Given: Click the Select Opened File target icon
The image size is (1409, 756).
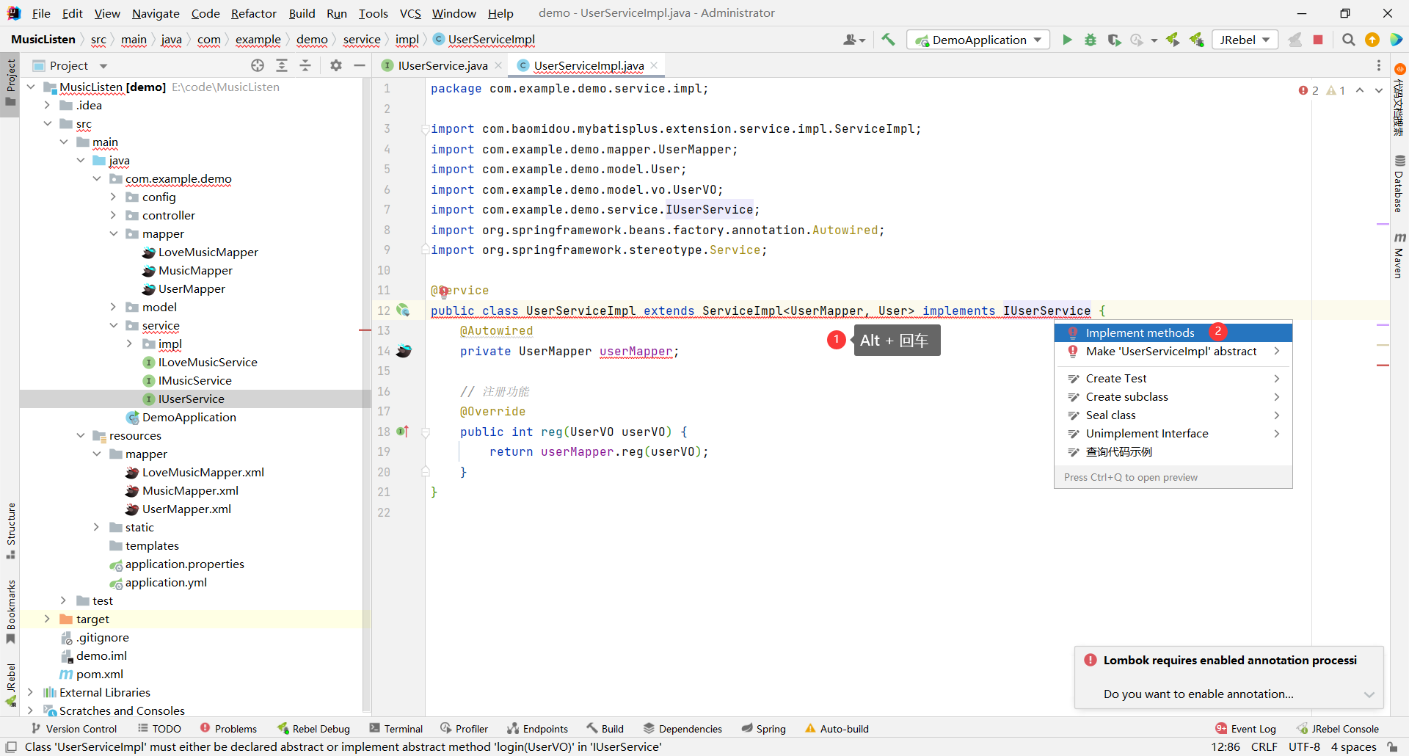Looking at the screenshot, I should tap(258, 65).
